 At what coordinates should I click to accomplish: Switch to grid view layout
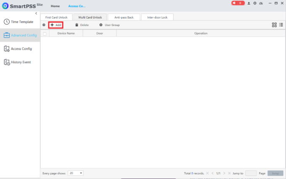[274, 25]
